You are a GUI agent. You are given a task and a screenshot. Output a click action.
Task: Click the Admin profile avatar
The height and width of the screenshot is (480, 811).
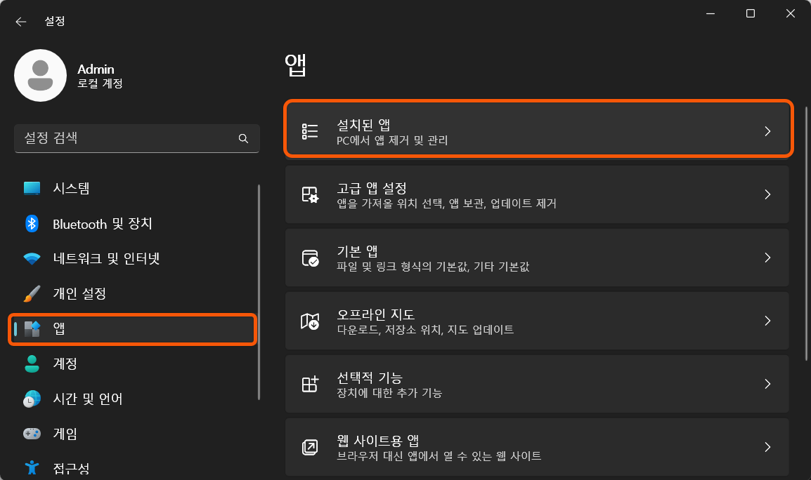pyautogui.click(x=40, y=75)
